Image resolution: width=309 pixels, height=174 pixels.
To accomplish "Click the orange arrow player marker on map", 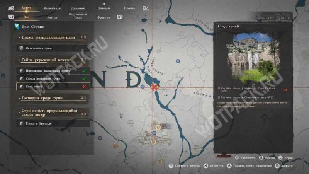I will (115, 147).
